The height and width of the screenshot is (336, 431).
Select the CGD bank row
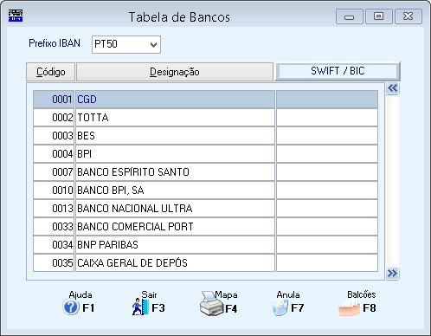point(205,100)
